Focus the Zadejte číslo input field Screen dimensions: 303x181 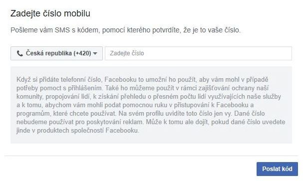coord(199,53)
